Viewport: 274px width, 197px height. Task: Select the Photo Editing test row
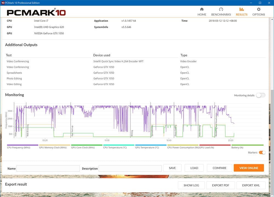click(x=135, y=79)
